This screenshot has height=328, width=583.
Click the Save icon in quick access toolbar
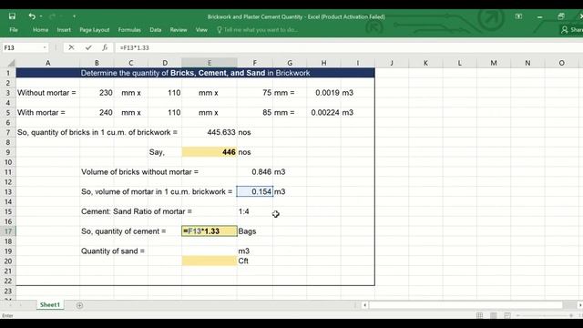coord(12,16)
